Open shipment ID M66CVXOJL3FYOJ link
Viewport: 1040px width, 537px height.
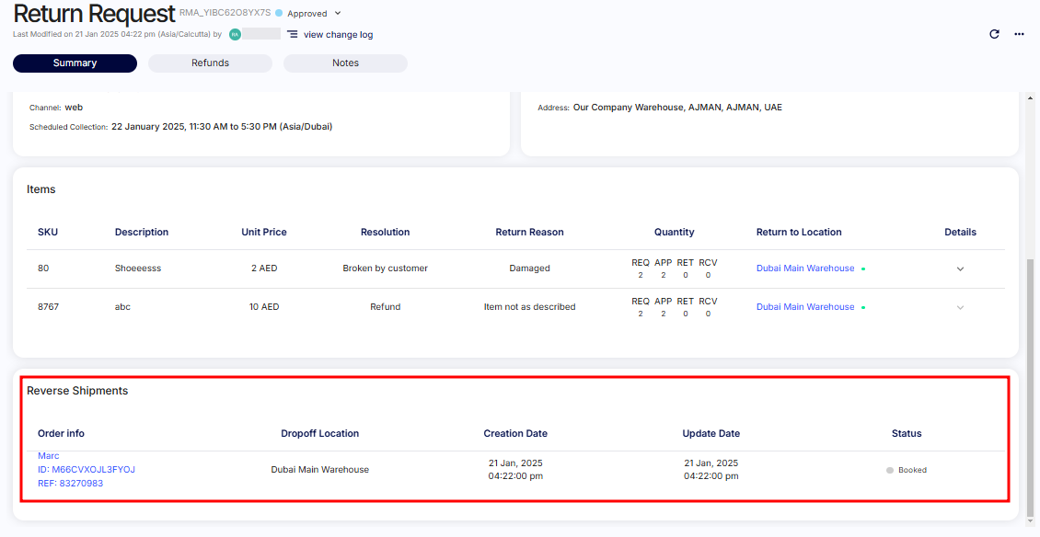click(87, 469)
